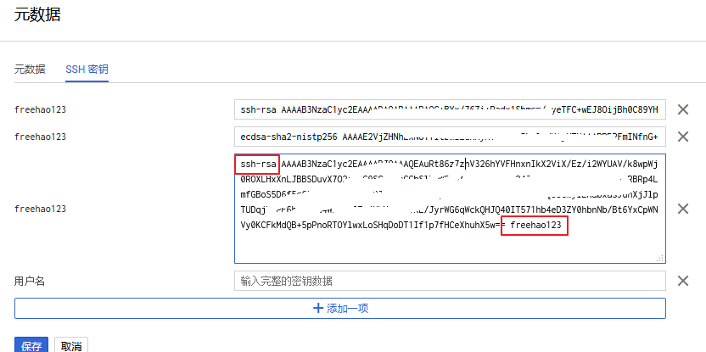Image resolution: width=706 pixels, height=352 pixels.
Task: Click the 用户名 placeholder label
Action: (30, 281)
